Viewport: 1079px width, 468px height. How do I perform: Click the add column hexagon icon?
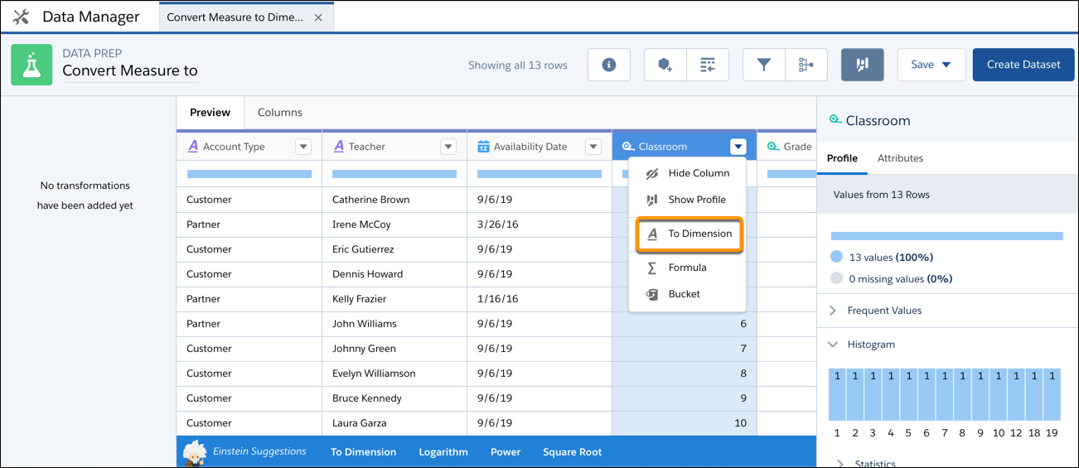point(665,65)
